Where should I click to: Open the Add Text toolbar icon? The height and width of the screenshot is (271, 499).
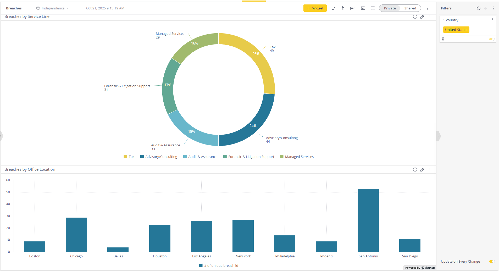pos(333,8)
